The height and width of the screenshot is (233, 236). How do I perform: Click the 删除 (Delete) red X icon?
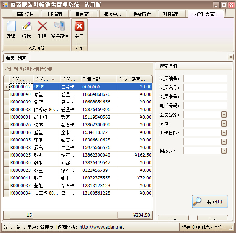pyautogui.click(x=42, y=26)
